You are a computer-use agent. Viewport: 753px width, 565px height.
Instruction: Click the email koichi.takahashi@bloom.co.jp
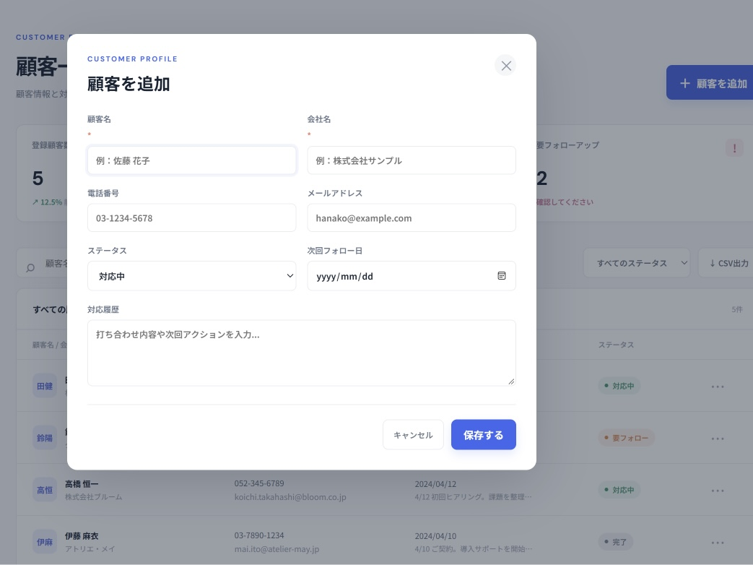290,497
